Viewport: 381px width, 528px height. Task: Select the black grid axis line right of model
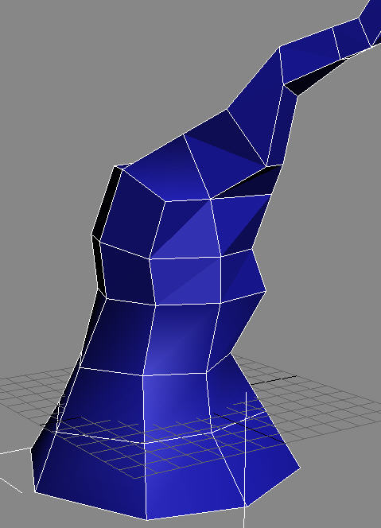[x=274, y=380]
